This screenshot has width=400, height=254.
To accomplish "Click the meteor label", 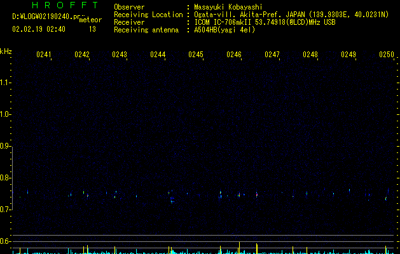I will (90, 20).
